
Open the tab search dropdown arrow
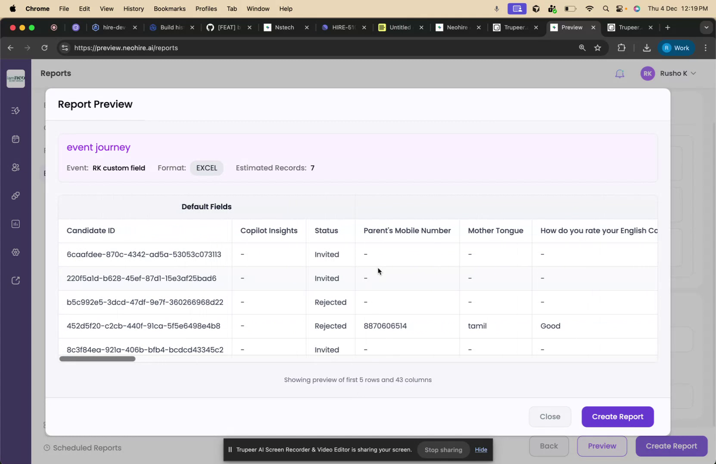click(706, 27)
